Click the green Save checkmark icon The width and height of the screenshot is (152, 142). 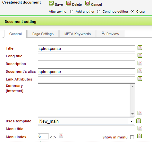[x=51, y=3]
